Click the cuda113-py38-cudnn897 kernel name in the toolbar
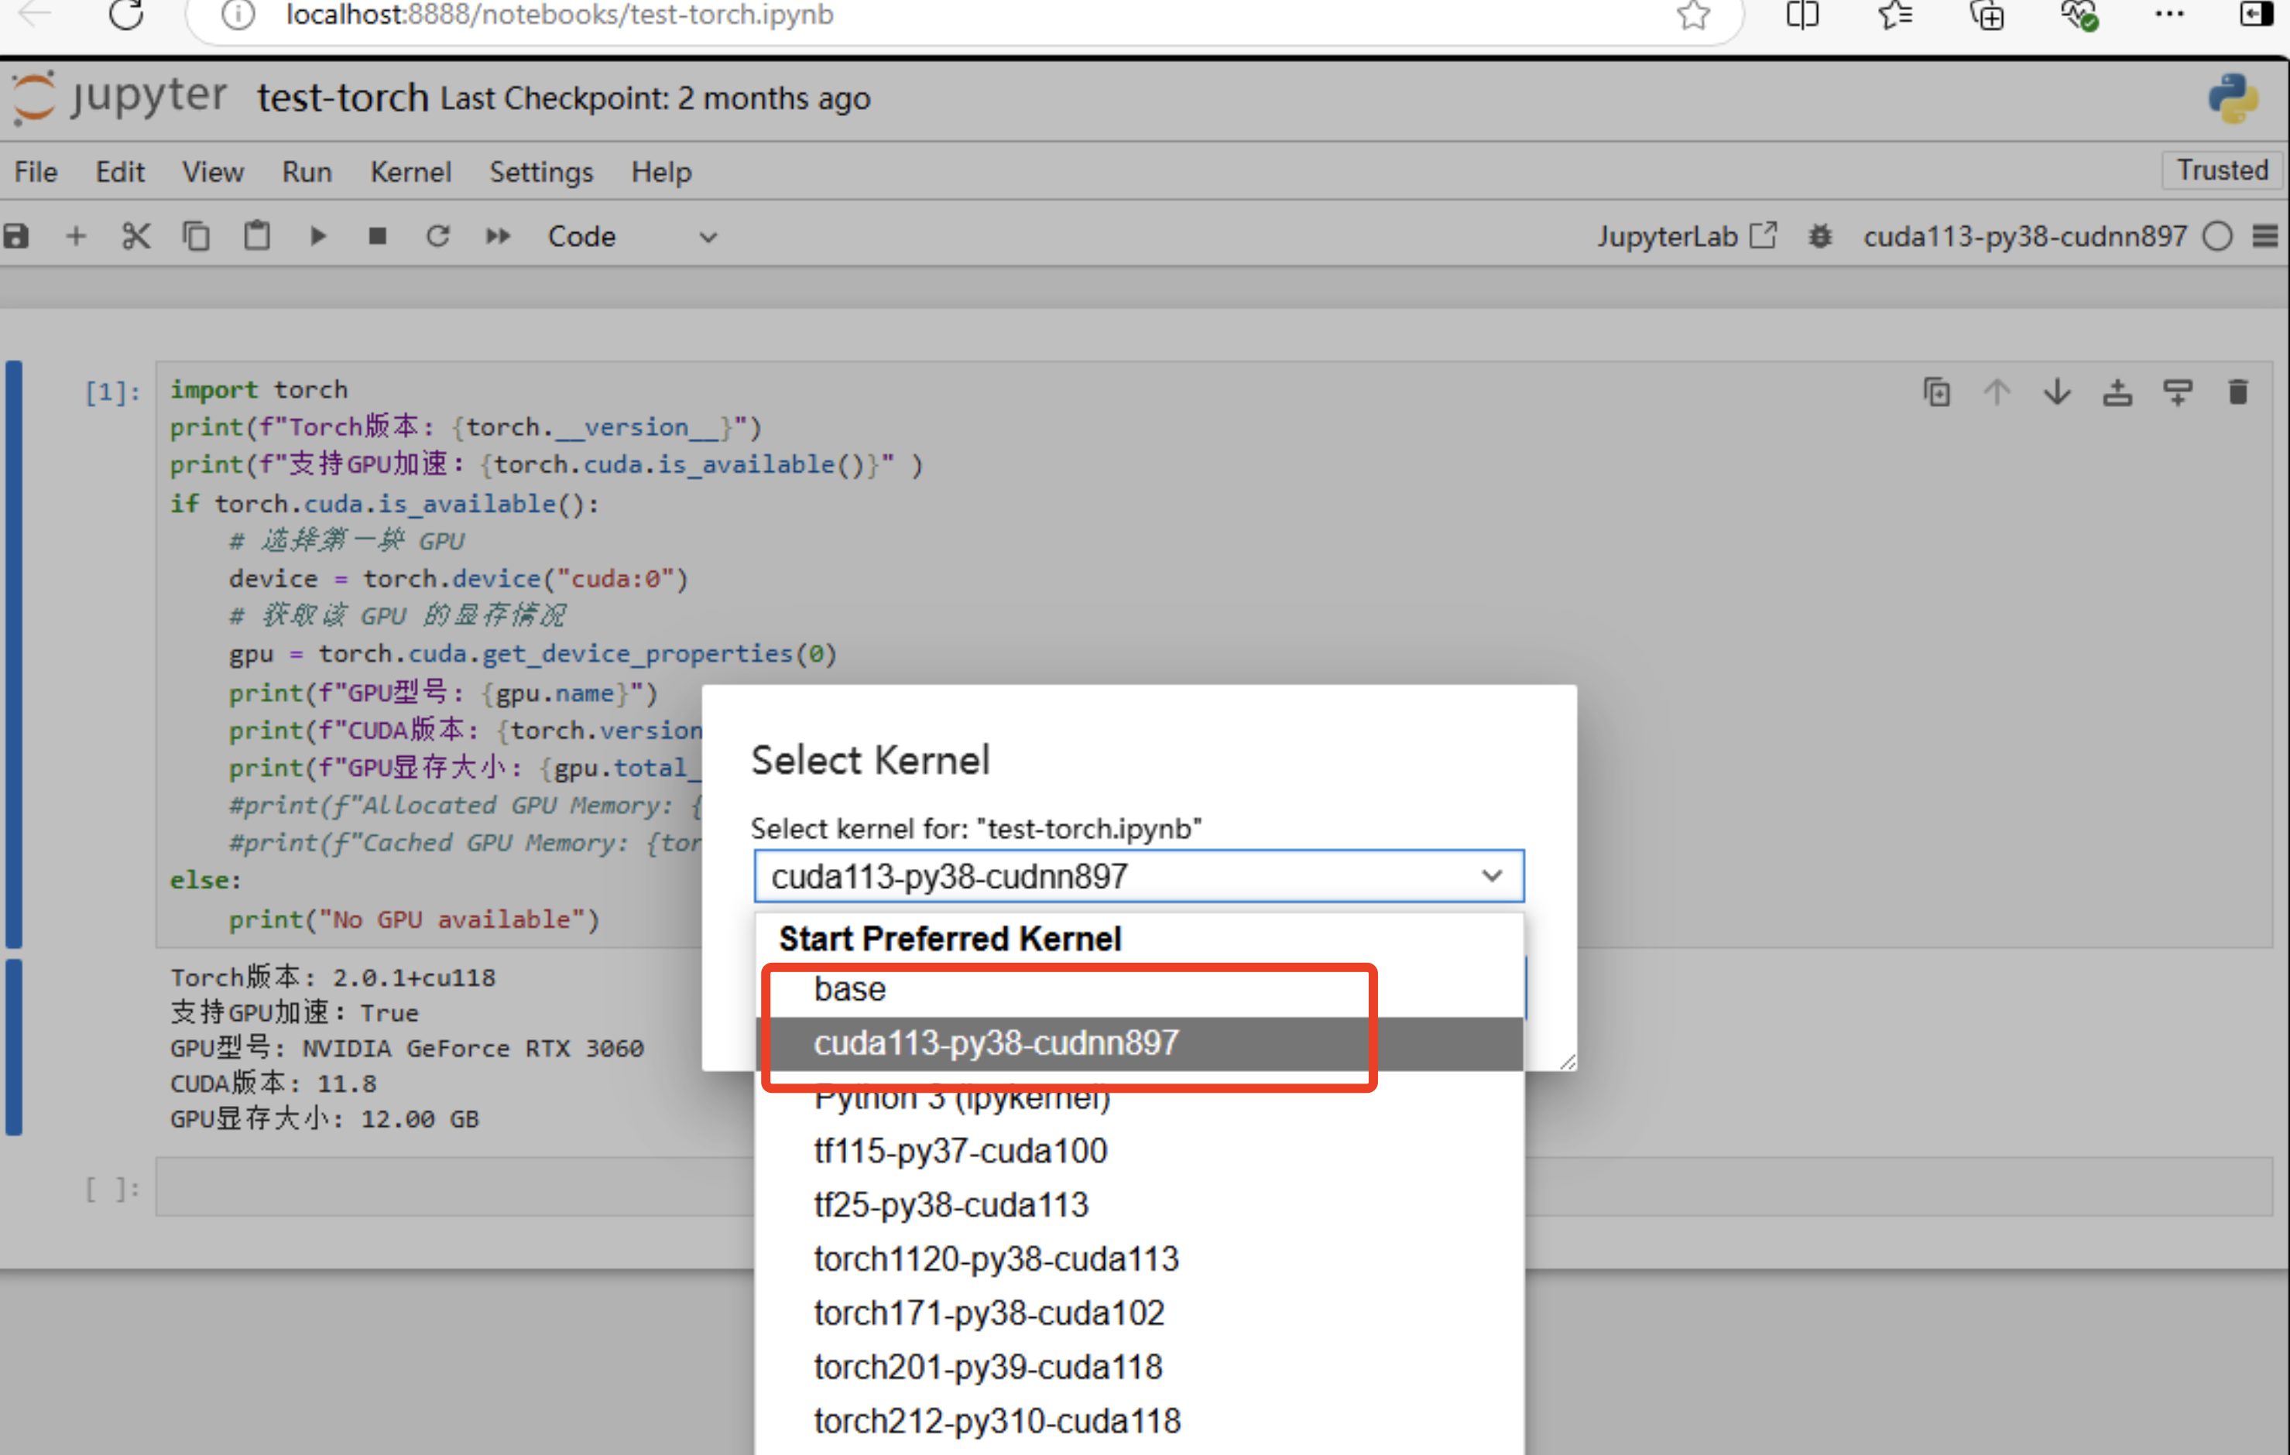 2024,236
